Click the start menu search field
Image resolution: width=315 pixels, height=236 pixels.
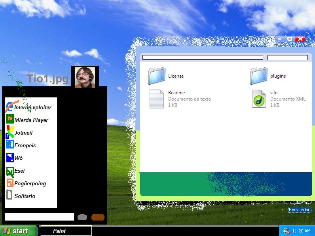click(x=40, y=217)
